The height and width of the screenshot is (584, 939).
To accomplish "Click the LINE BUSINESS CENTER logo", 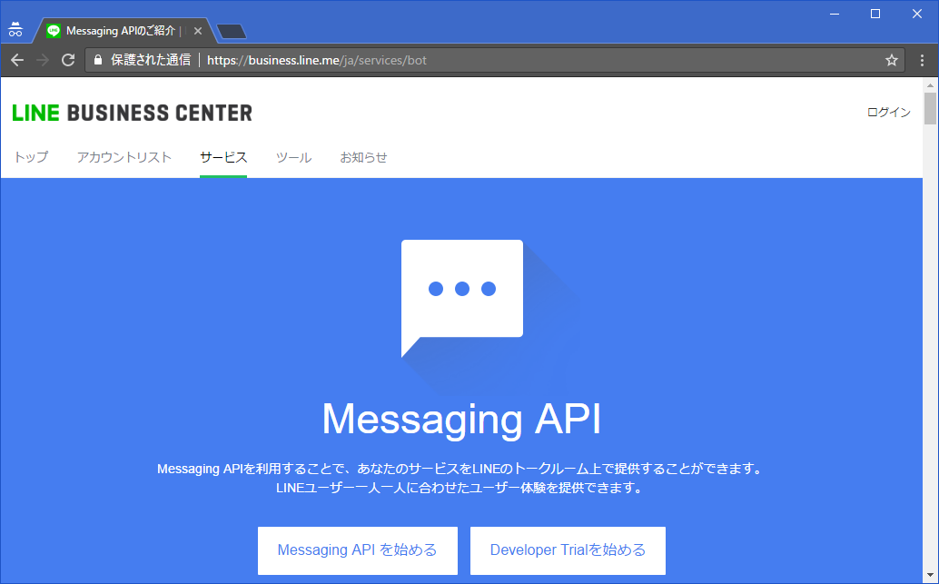I will [133, 113].
